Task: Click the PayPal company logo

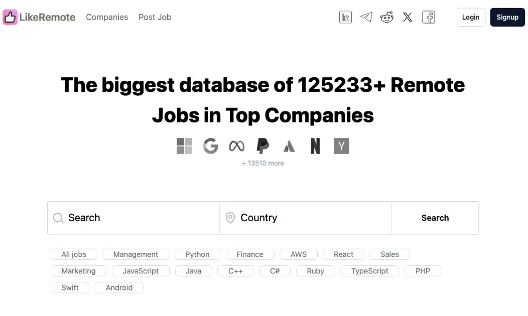Action: (262, 145)
